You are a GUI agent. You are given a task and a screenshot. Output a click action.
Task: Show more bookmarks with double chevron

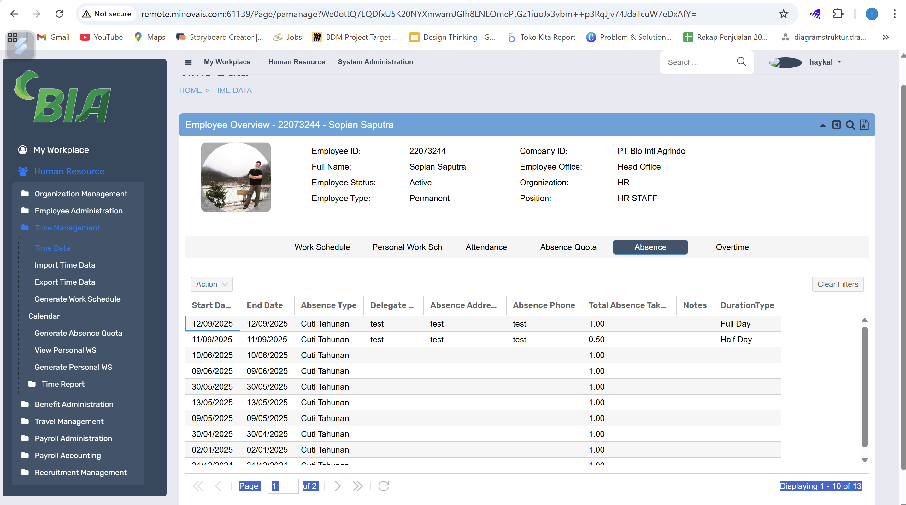(885, 37)
